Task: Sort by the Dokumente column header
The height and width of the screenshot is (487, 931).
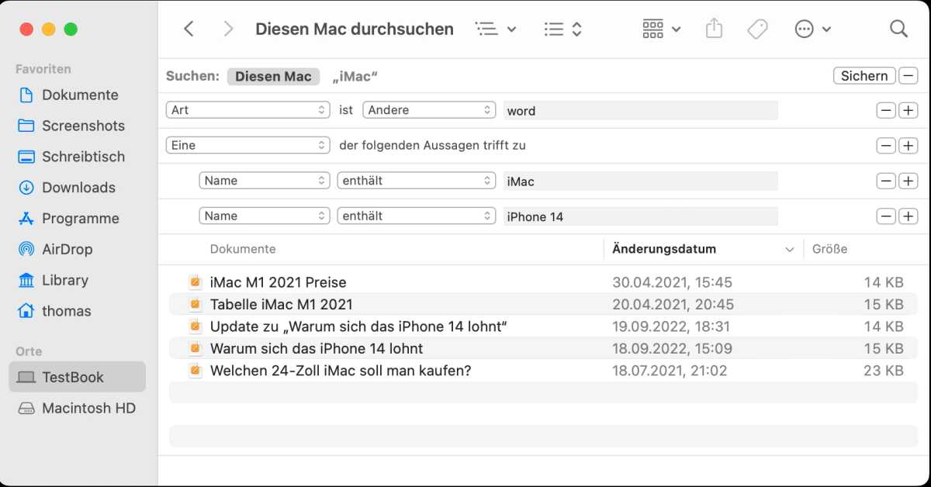Action: click(243, 249)
